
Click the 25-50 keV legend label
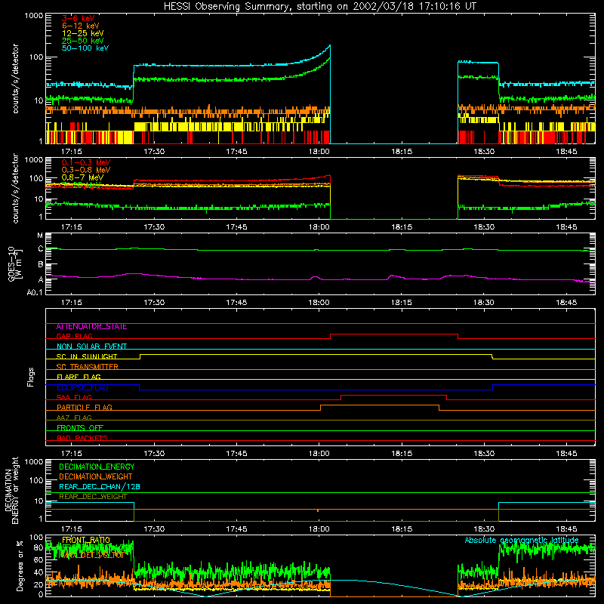coord(82,41)
